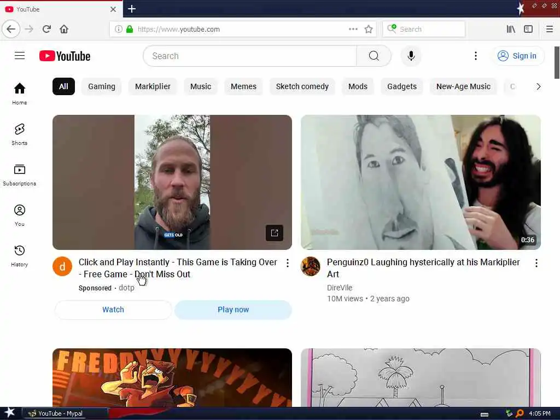The width and height of the screenshot is (560, 420).
Task: Click the YouTube logo
Action: [x=65, y=56]
